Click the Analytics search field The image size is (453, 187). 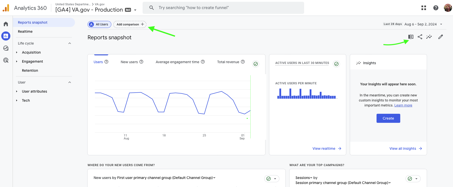tap(223, 8)
